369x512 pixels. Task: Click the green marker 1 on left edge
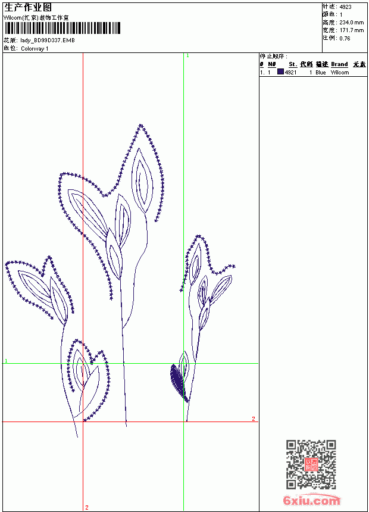(6, 361)
